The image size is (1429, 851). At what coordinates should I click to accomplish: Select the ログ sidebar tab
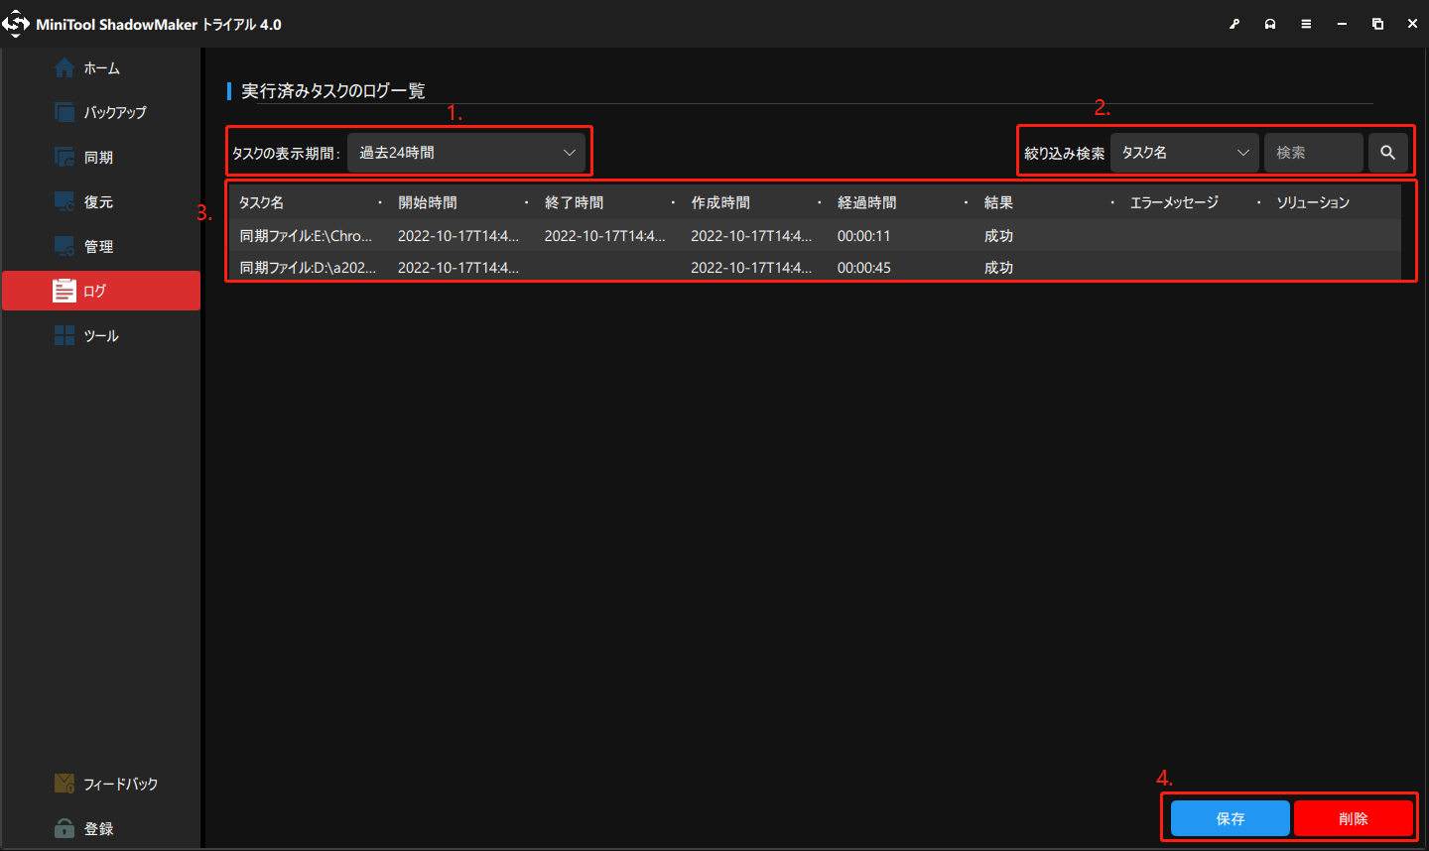101,291
